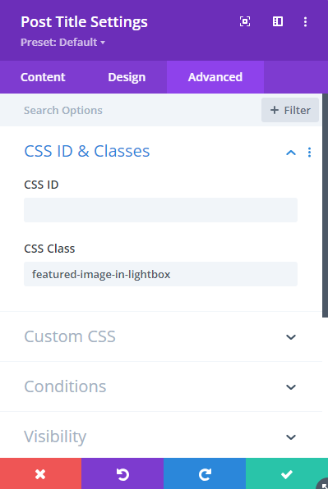Image resolution: width=328 pixels, height=489 pixels.
Task: Click the + Filter button
Action: (290, 110)
